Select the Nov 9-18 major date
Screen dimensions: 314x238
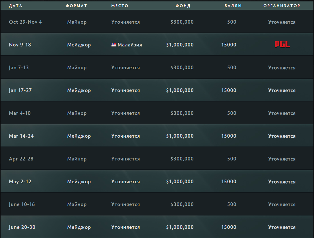(x=20, y=45)
